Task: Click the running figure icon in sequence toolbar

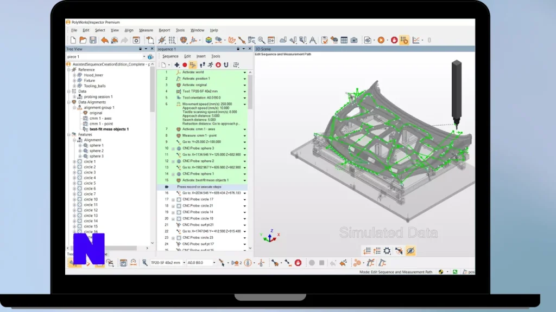Action: 210,65
